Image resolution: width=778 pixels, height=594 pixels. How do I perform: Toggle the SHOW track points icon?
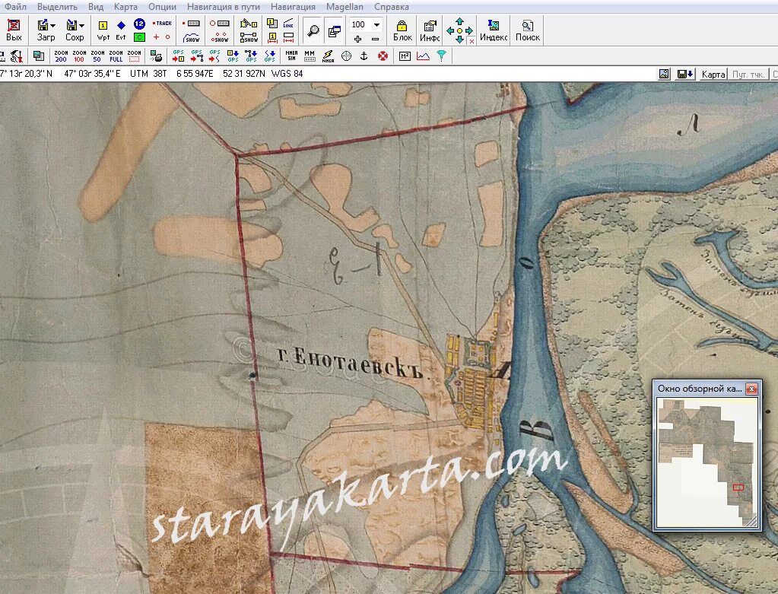tap(220, 38)
